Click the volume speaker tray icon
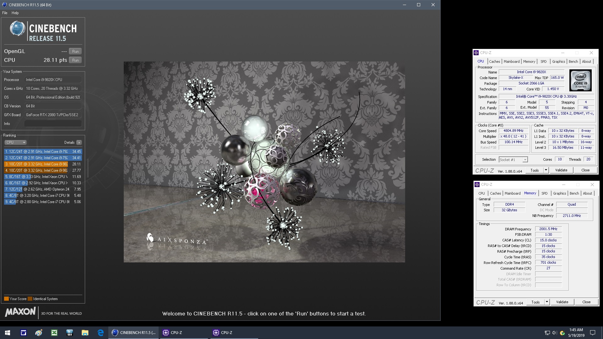 click(x=554, y=333)
